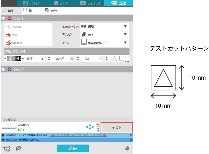The height and width of the screenshot is (154, 209).
Task: Click the blue blade position arrows icon
Action: pyautogui.click(x=90, y=127)
